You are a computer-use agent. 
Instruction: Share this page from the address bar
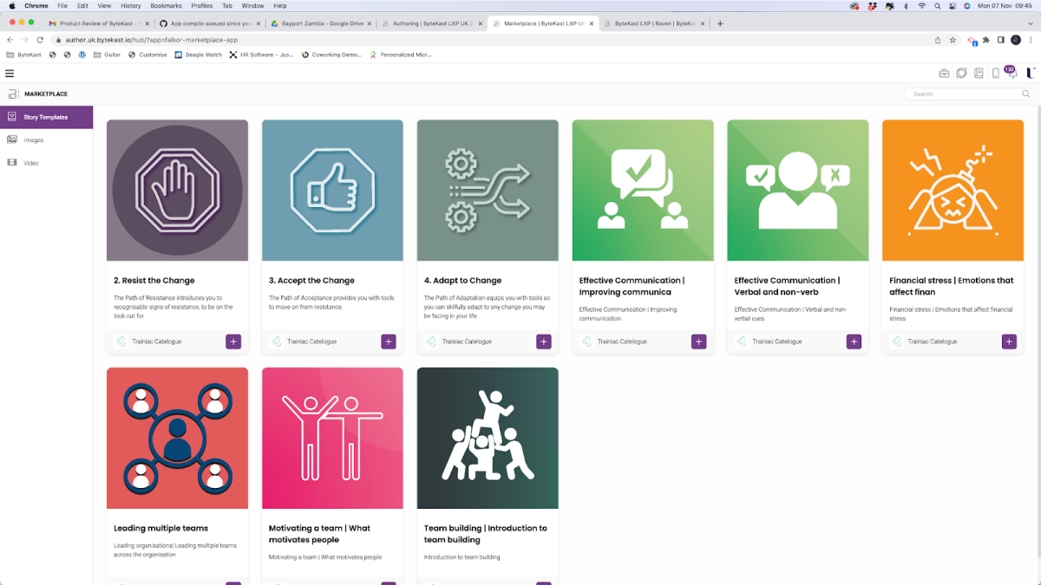(938, 40)
